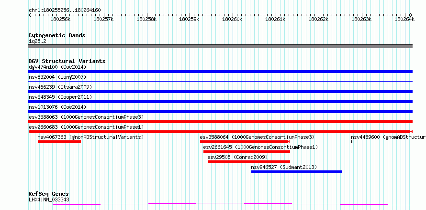Click the esv3588063 (1000GenomesConsortiumPhase3) label
This screenshot has width=426, height=210.
[x=86, y=117]
